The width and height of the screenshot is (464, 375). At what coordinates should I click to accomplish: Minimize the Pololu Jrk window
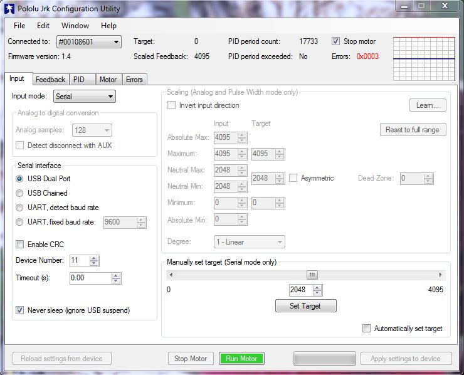[404, 6]
